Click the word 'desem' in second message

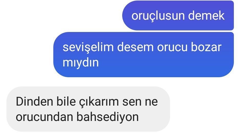coord(135,47)
